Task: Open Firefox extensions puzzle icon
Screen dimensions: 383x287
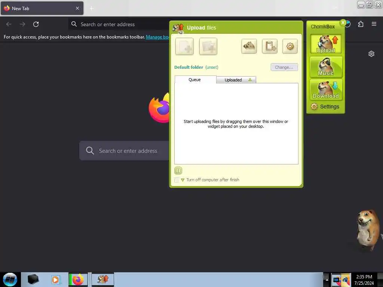Action: tap(361, 24)
